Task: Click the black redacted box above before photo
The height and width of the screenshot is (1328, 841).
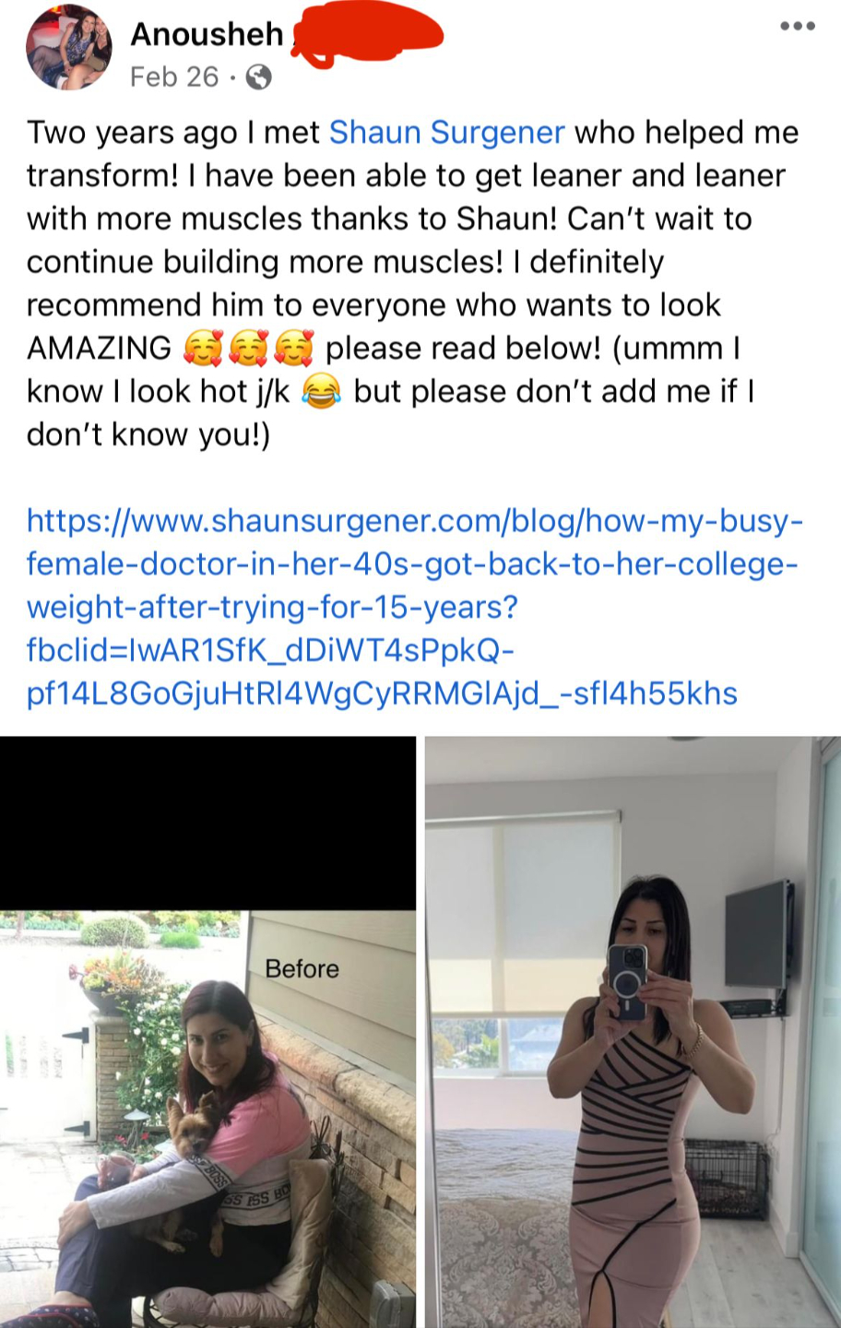Action: click(207, 823)
